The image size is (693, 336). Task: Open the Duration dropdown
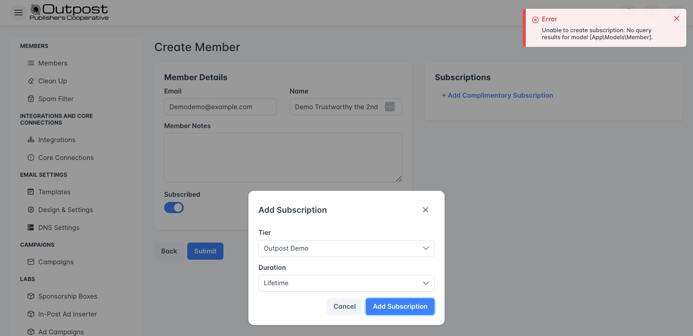coord(346,283)
